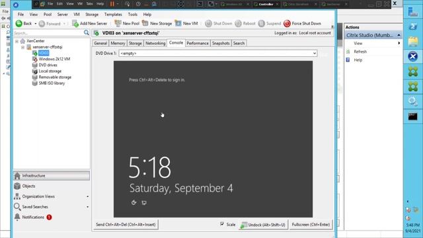
Task: Open the Storage menu
Action: tap(92, 15)
